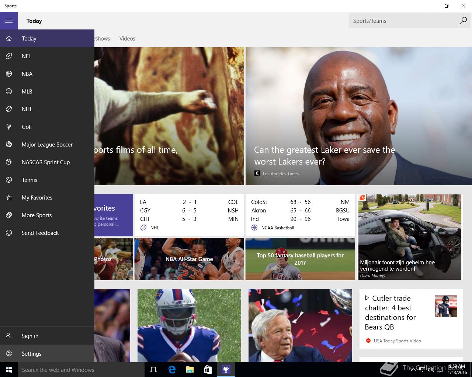The height and width of the screenshot is (377, 472).
Task: Open File Explorer from taskbar
Action: (x=190, y=370)
